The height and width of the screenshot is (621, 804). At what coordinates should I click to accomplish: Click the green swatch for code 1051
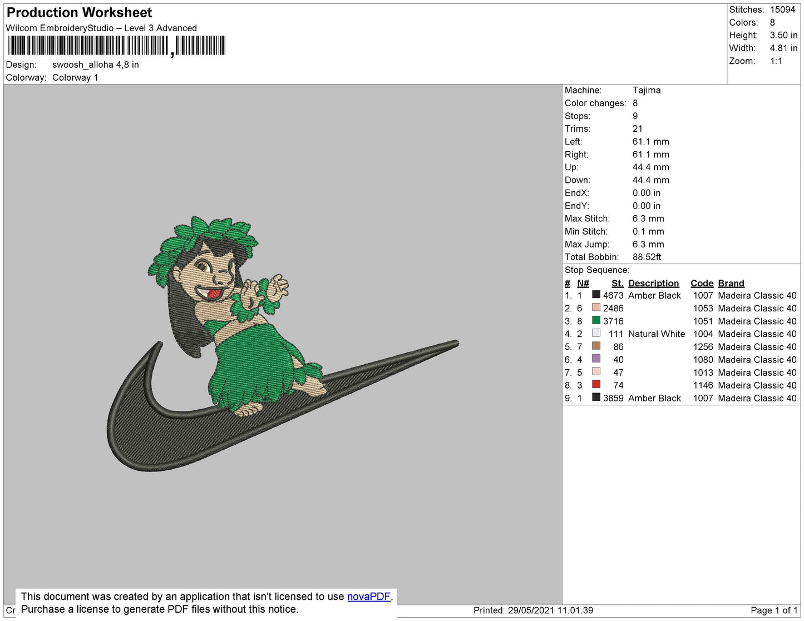tap(596, 321)
